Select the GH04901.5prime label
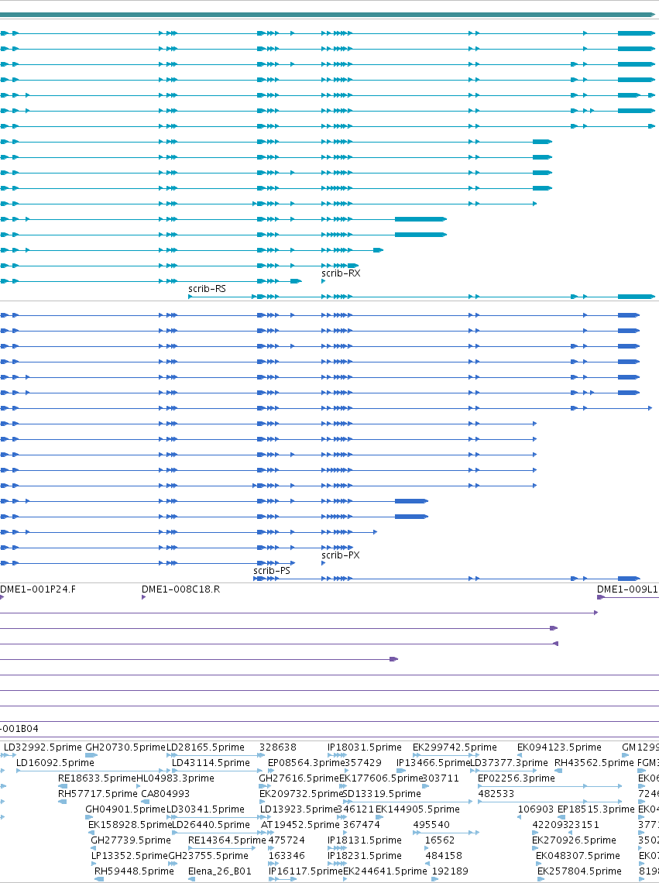The height and width of the screenshot is (883, 659). coord(125,809)
